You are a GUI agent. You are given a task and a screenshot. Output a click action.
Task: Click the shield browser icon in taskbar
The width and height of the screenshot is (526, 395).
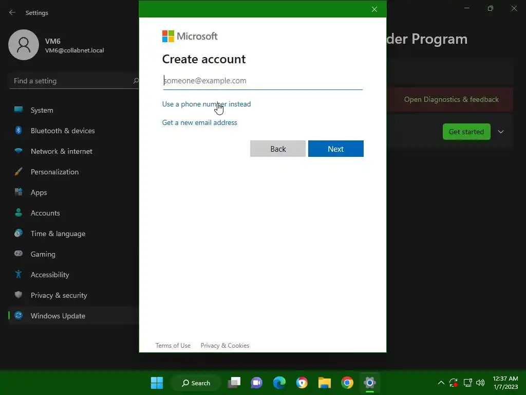click(x=302, y=383)
